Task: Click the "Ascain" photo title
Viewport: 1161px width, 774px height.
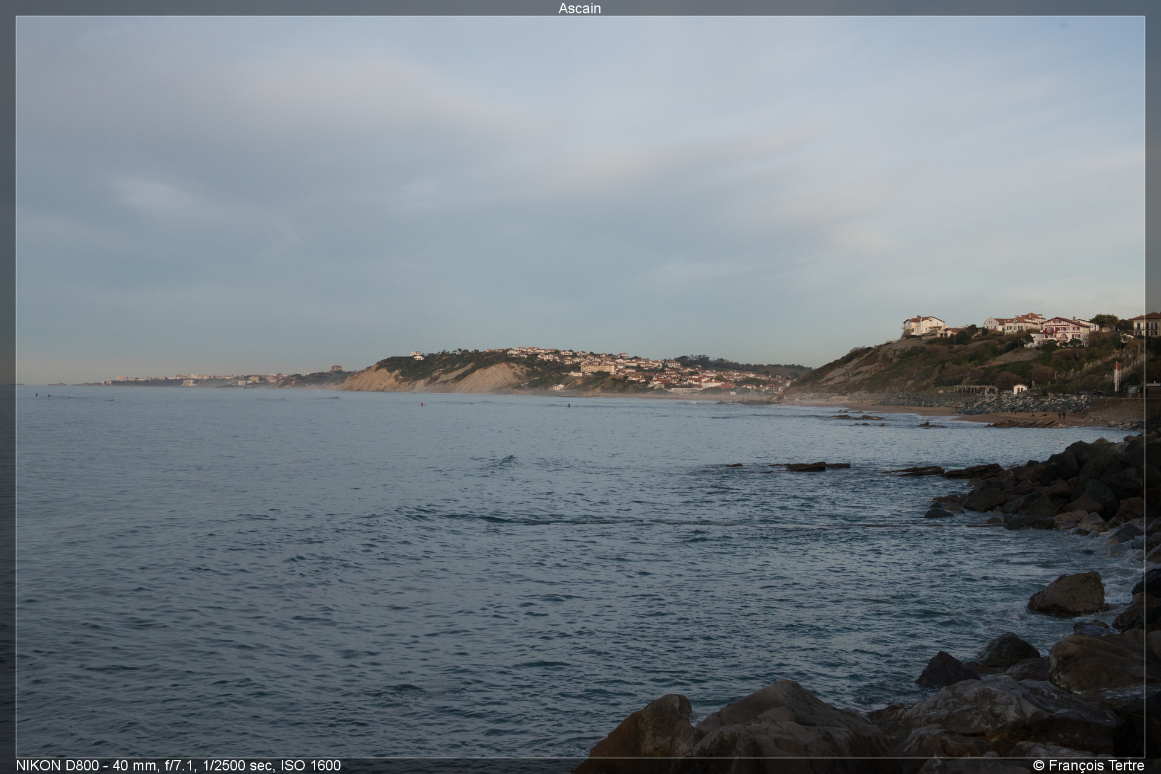Action: (x=579, y=8)
